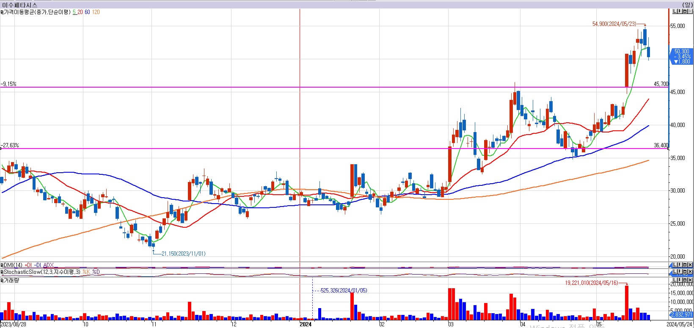Click the 55,000 price axis label
Screen dimensions: 694x328
[677, 26]
